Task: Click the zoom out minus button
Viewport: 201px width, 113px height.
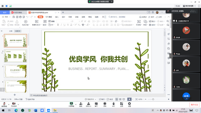Action: pos(146,99)
